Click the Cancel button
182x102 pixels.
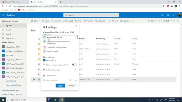click(72, 86)
